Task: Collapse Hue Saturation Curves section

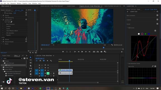Action: [127, 63]
